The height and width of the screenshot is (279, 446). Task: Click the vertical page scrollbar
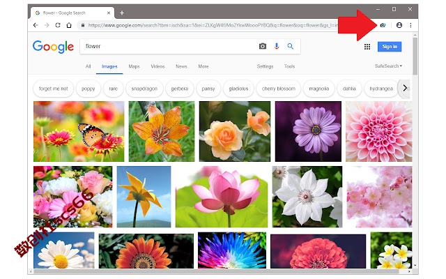click(x=415, y=56)
